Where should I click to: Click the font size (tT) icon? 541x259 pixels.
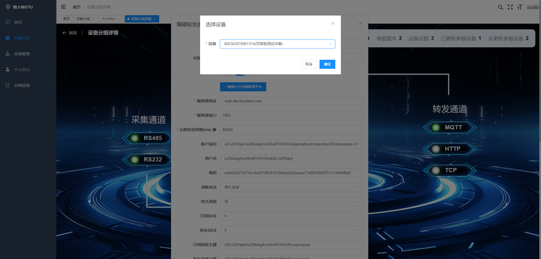click(x=520, y=7)
